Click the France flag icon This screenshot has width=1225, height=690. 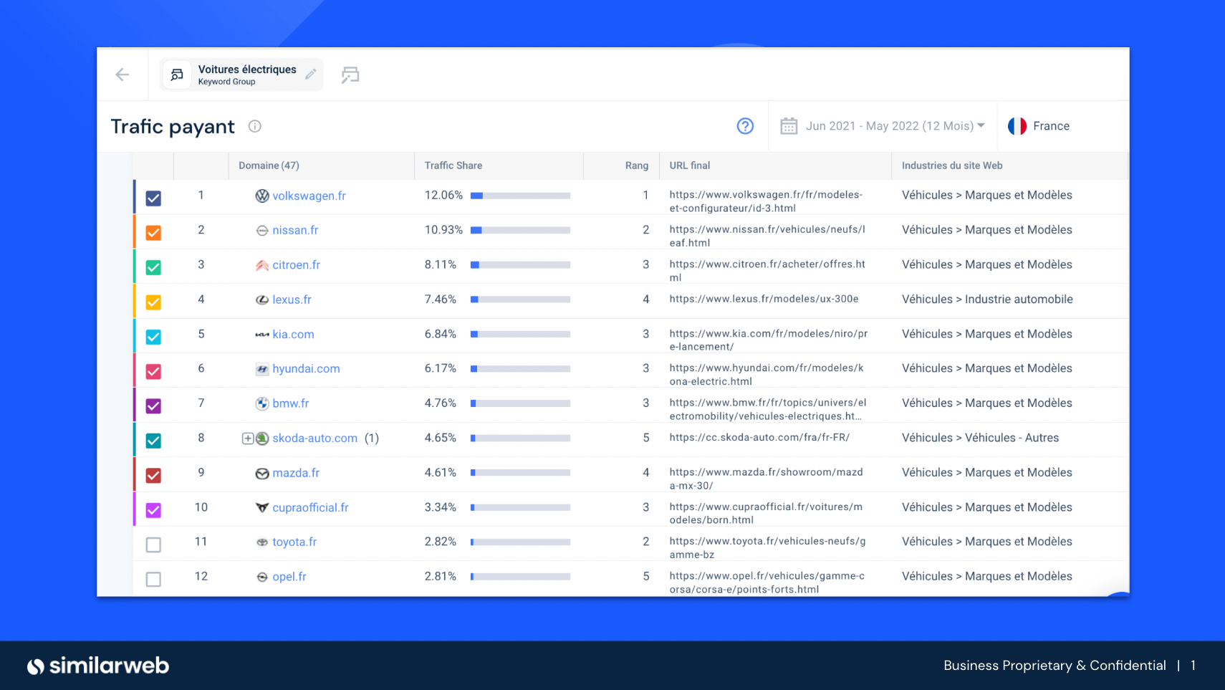click(x=1017, y=126)
